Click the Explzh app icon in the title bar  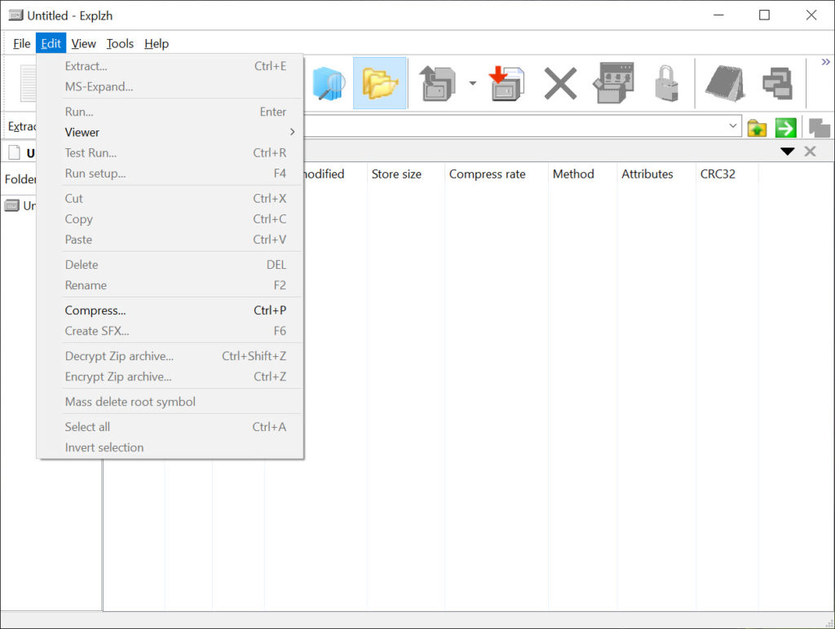(15, 15)
